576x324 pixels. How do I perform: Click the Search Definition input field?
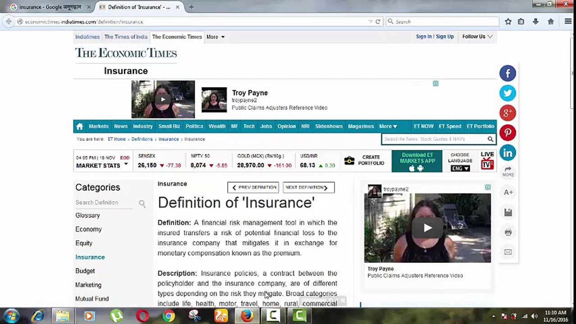point(105,203)
